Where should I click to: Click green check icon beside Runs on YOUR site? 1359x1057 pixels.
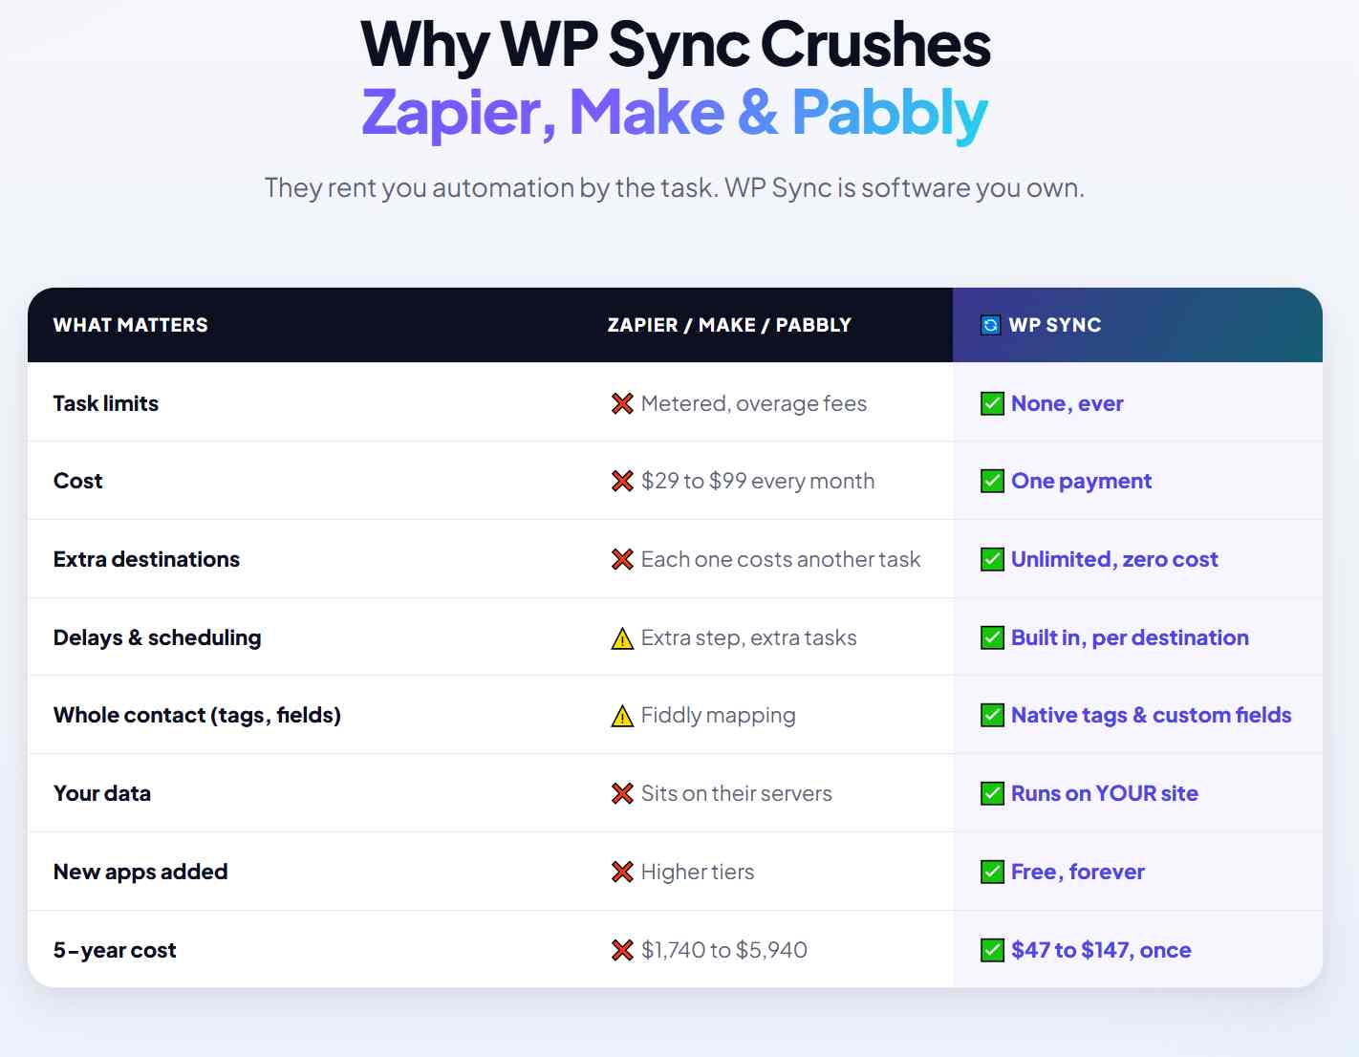pos(992,793)
